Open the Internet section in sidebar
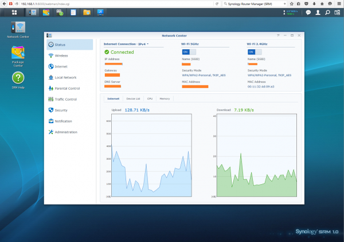Viewport: 344px width, 242px height. coord(70,66)
